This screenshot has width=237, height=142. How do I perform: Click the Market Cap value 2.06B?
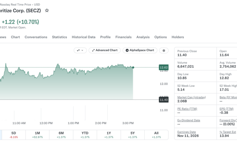point(182,101)
